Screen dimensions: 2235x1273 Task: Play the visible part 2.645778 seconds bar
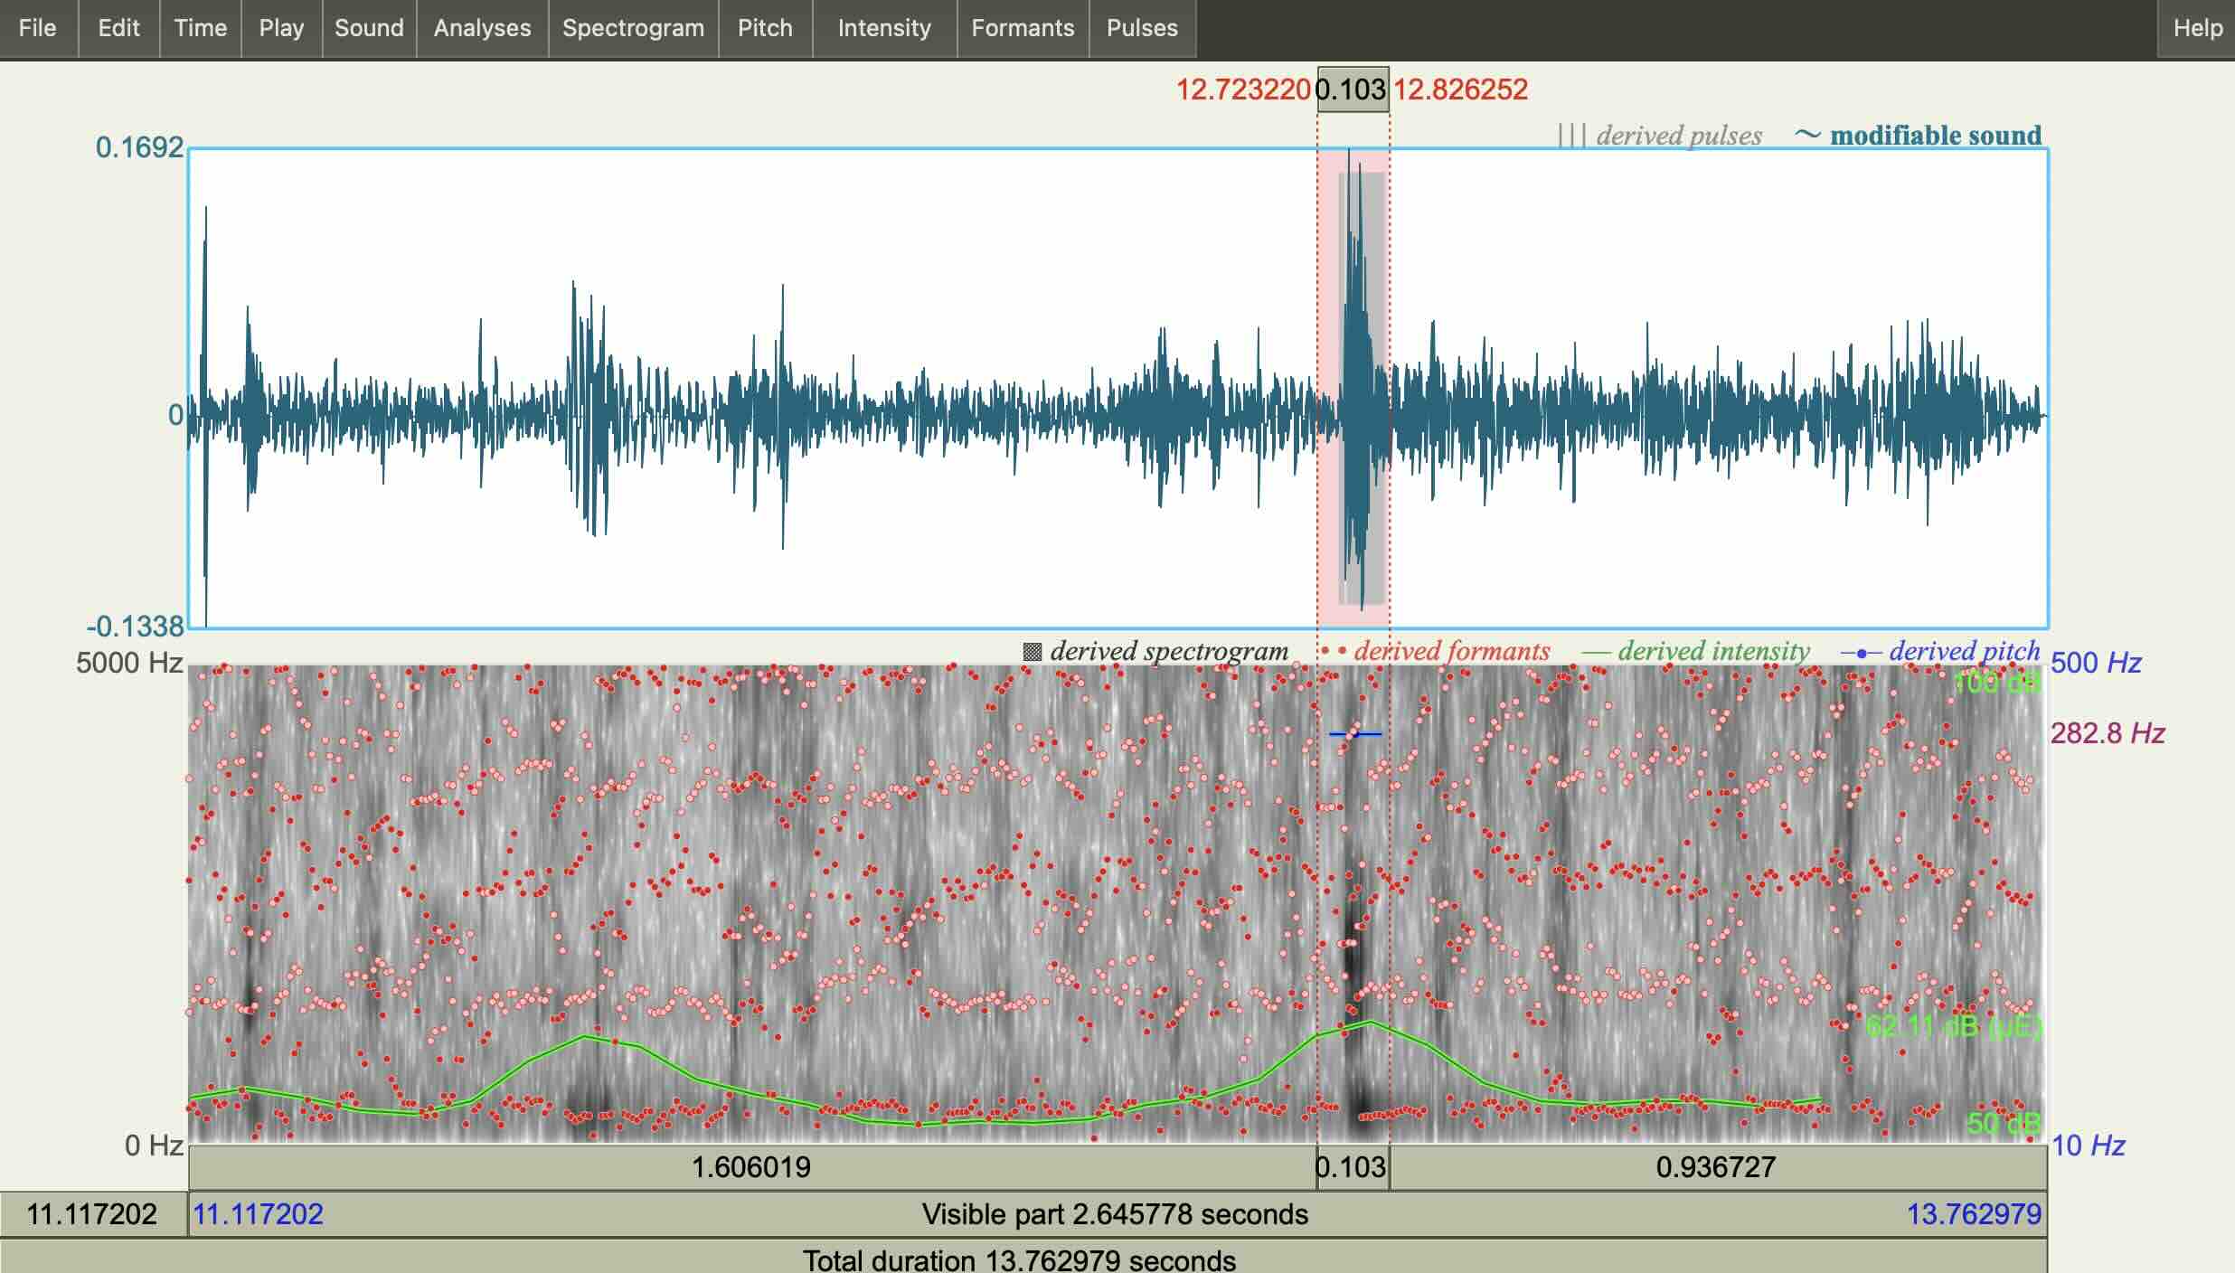tap(1117, 1214)
